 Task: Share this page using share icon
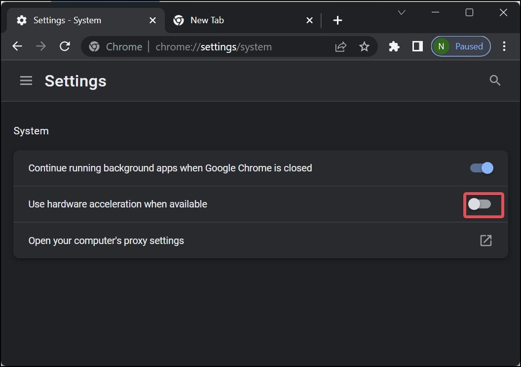[340, 46]
